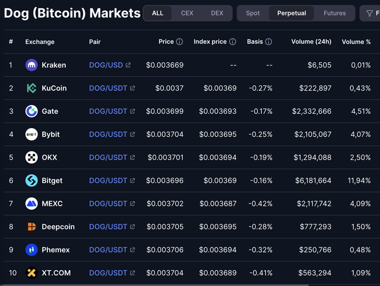Open Gate DOG/USDT pair link
The width and height of the screenshot is (380, 286).
coord(108,111)
